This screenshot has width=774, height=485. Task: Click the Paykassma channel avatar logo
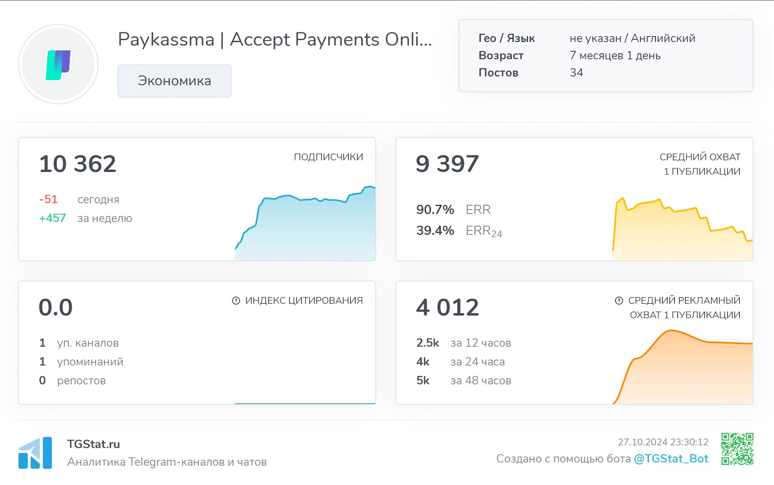pyautogui.click(x=58, y=64)
